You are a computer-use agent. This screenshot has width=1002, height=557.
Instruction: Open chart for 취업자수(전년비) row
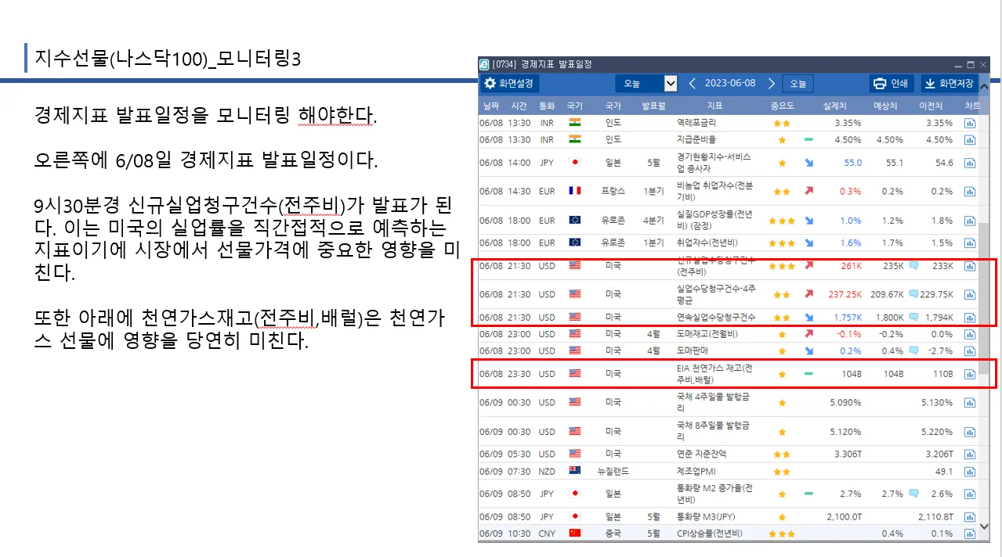[x=969, y=243]
